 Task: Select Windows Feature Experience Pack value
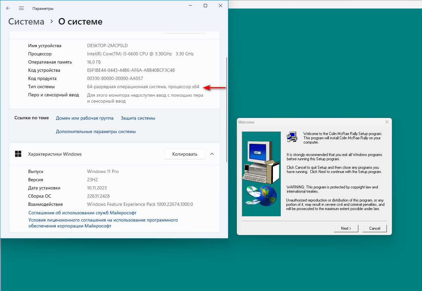click(140, 204)
